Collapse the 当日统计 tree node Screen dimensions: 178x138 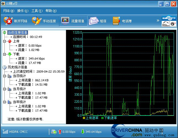coord(5,76)
